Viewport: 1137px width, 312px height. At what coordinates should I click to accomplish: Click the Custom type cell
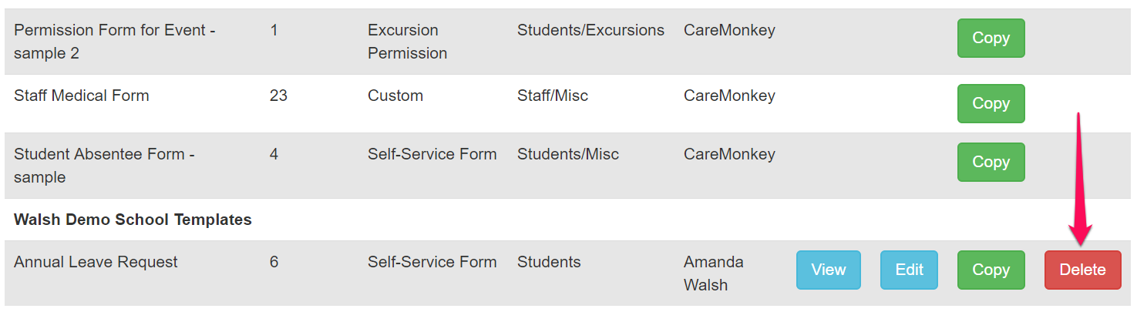point(395,96)
